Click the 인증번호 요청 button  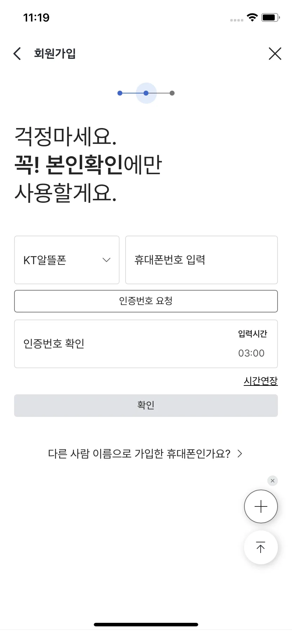pyautogui.click(x=146, y=301)
